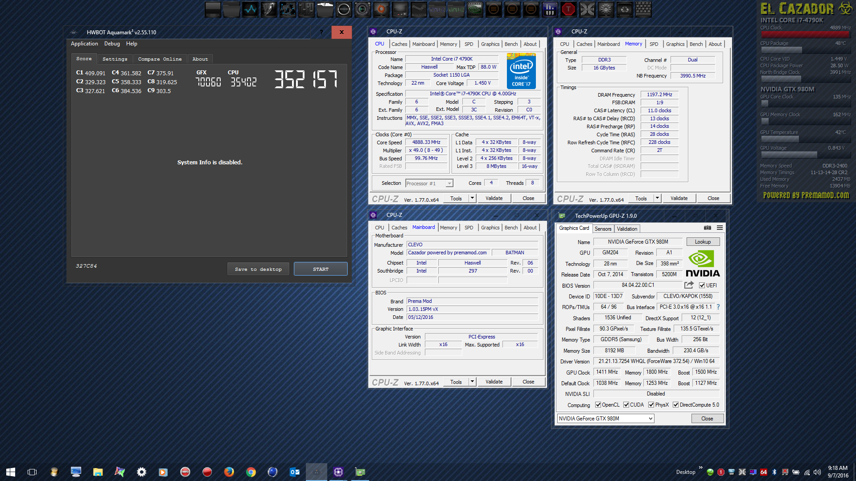This screenshot has height=481, width=856.
Task: Open File Explorer from the taskbar
Action: [98, 472]
